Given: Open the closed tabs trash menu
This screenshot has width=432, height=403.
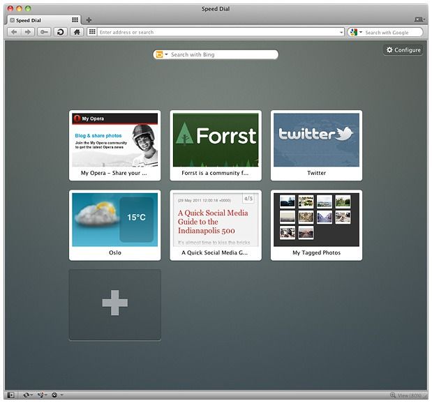Looking at the screenshot, I should (419, 20).
